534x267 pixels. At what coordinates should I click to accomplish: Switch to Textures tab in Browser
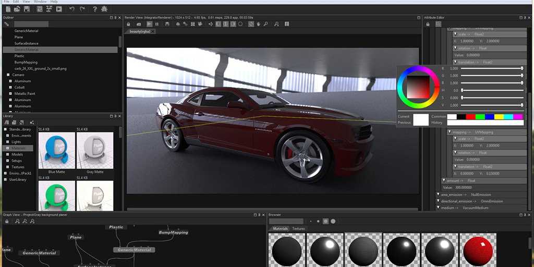tap(298, 228)
